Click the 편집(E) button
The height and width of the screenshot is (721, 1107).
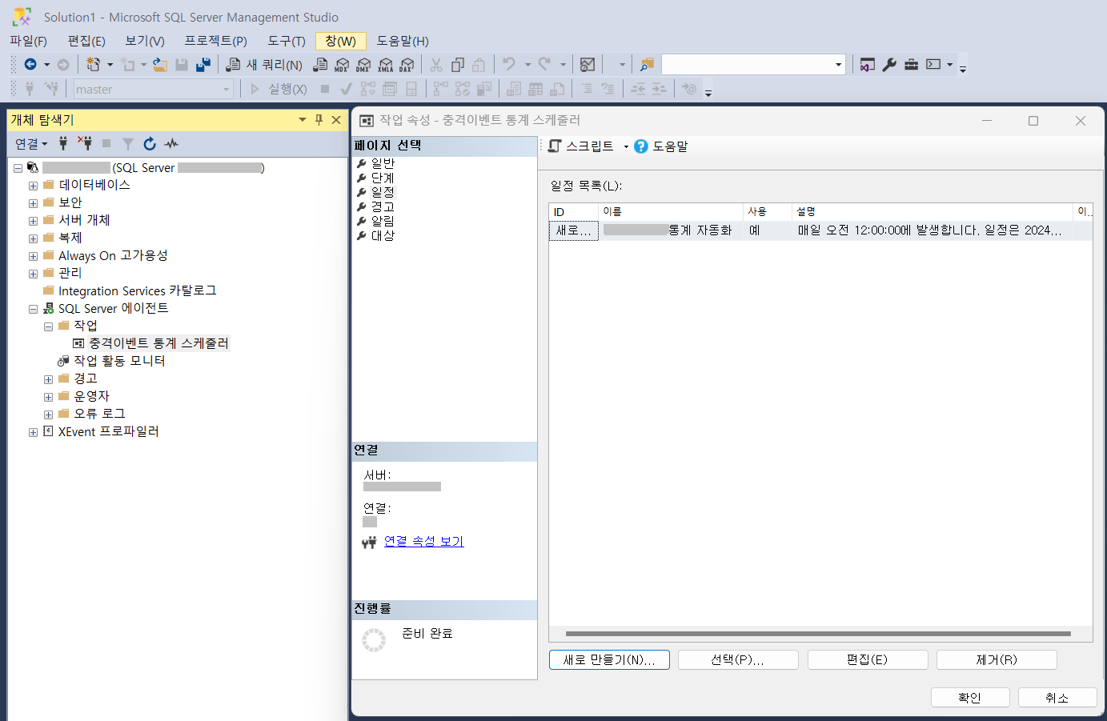(868, 659)
